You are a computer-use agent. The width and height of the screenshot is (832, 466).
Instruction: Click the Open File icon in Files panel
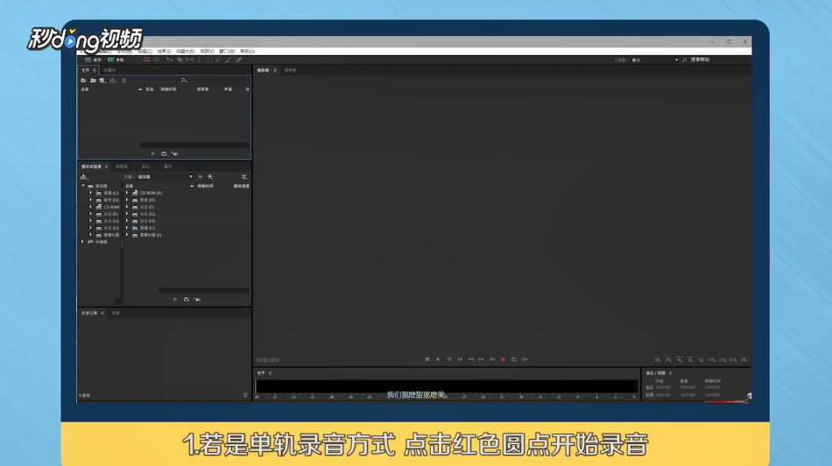pyautogui.click(x=83, y=81)
